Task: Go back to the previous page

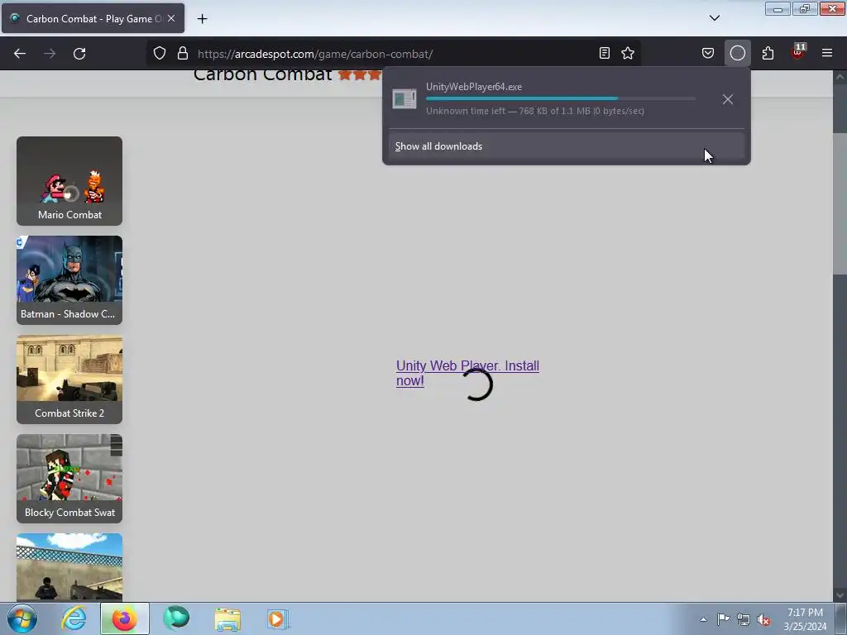Action: 20,54
